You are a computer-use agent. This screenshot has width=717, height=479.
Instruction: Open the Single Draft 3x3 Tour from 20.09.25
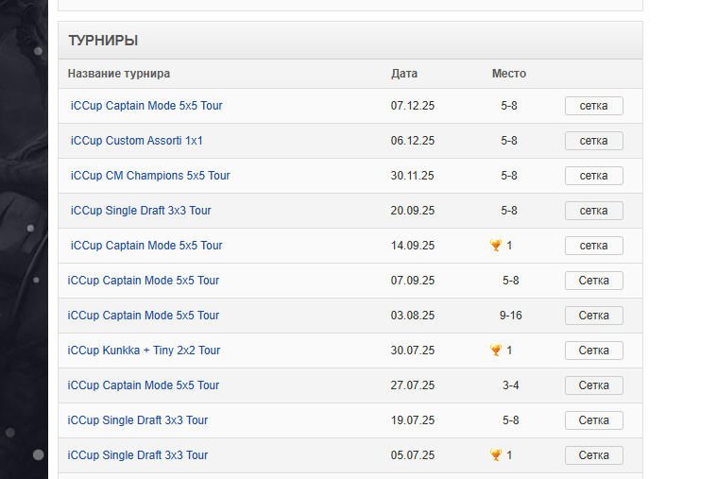click(x=141, y=211)
